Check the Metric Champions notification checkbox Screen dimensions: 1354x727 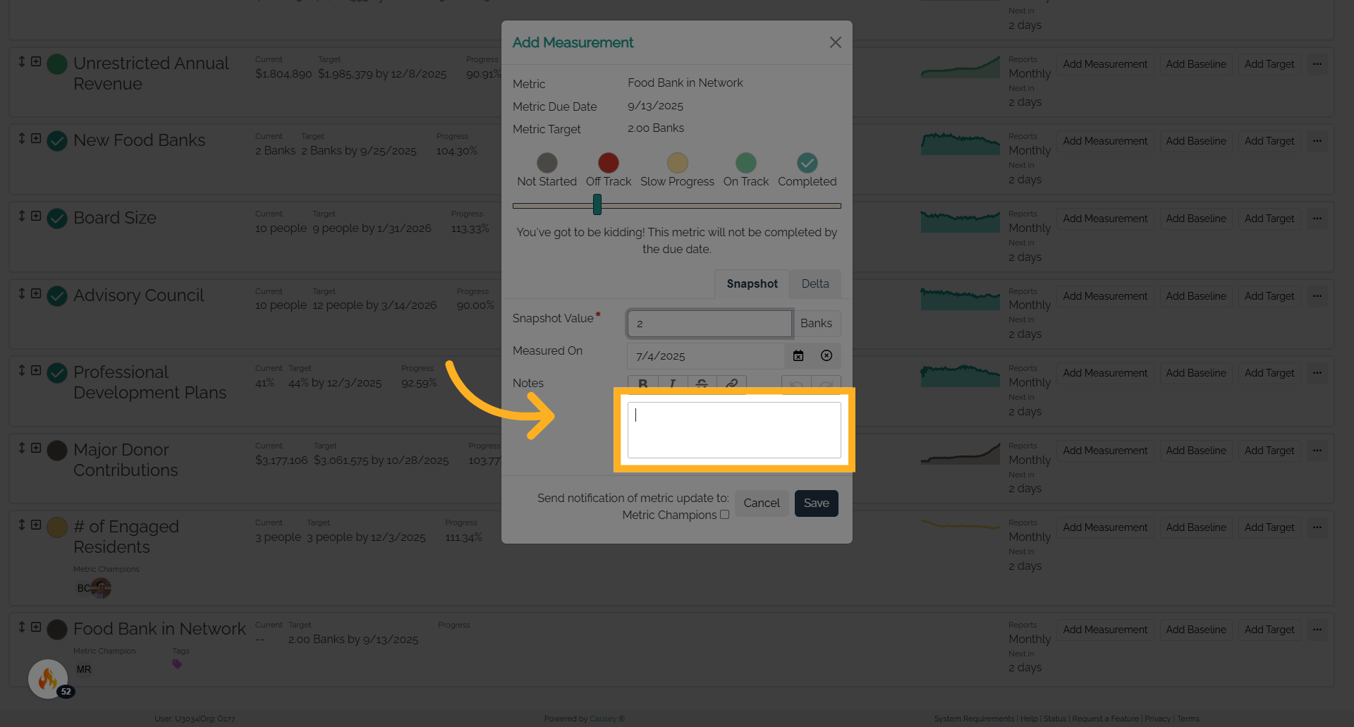724,515
